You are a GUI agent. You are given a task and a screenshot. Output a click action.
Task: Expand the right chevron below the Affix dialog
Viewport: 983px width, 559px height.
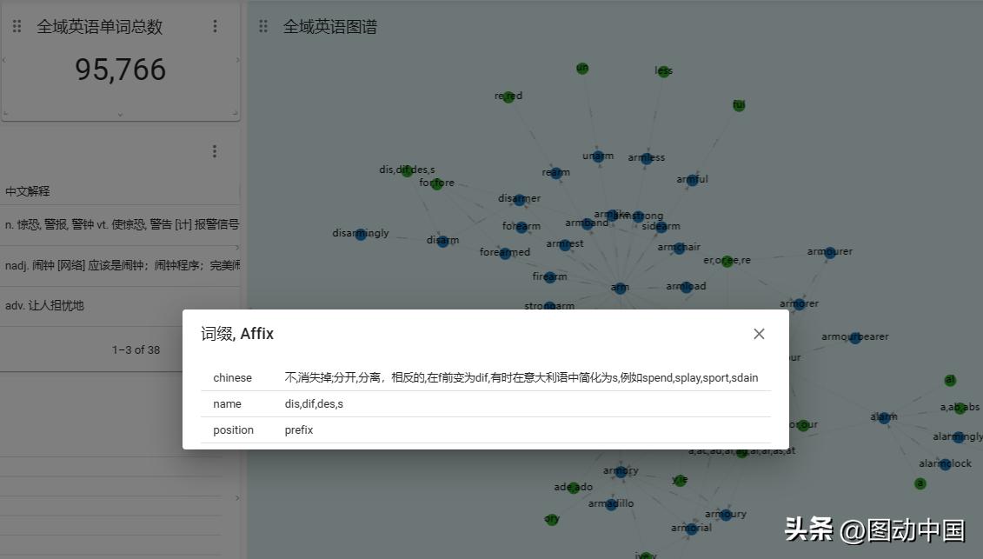coord(237,497)
